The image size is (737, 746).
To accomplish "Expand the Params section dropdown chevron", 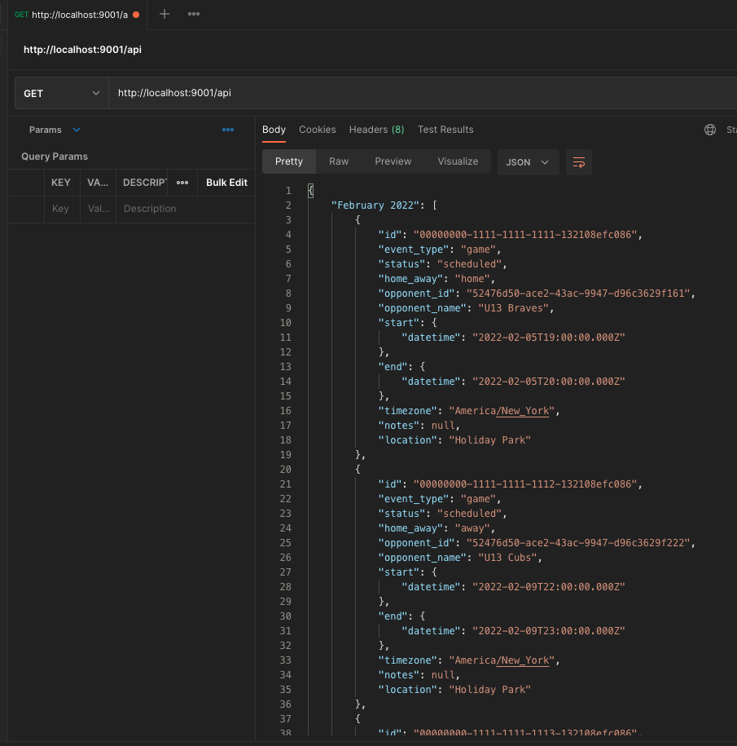I will 77,130.
